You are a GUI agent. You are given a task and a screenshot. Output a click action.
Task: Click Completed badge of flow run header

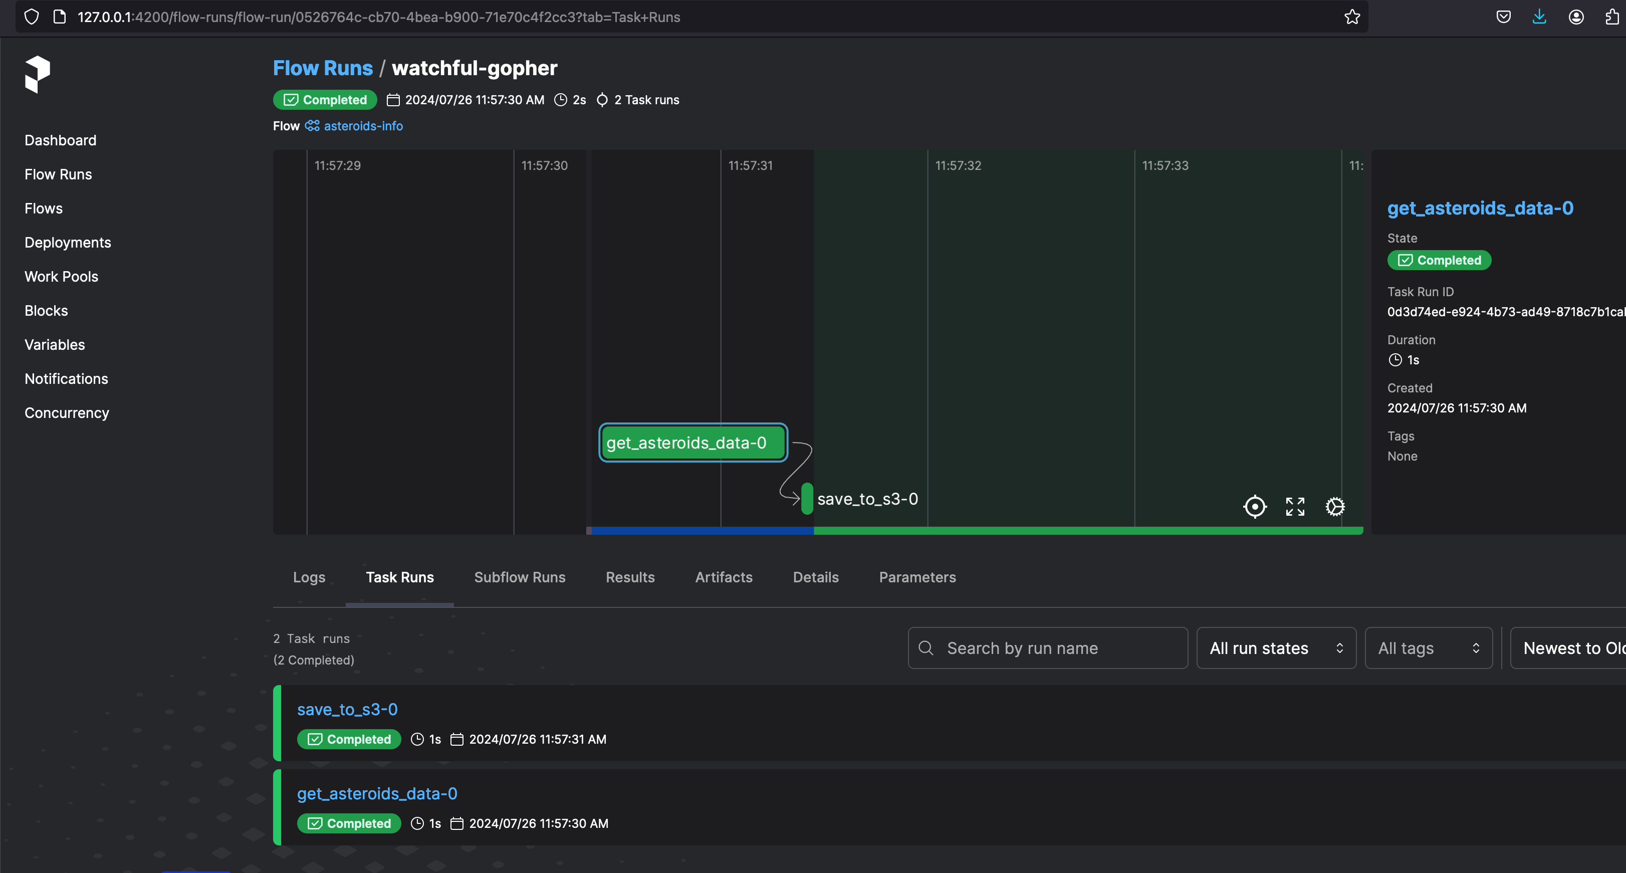tap(325, 100)
